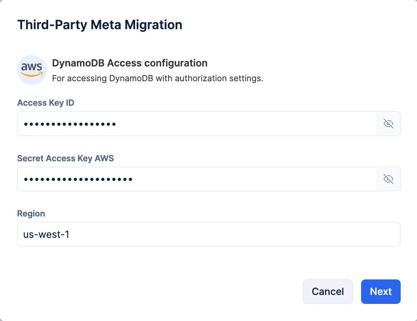Reveal the Access Key ID value

pos(388,124)
